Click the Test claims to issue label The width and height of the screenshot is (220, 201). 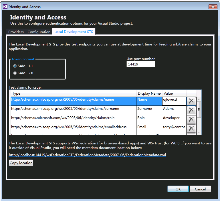point(25,87)
